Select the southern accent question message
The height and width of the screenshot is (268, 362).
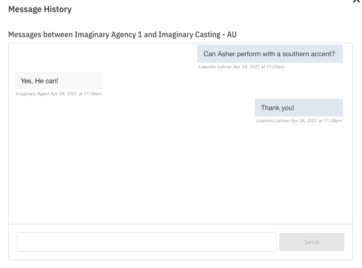click(269, 54)
